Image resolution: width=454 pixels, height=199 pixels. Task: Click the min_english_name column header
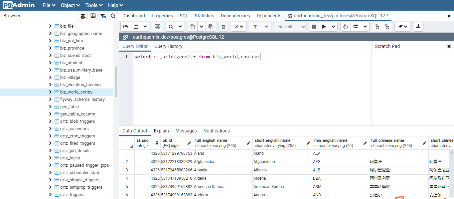[341, 143]
